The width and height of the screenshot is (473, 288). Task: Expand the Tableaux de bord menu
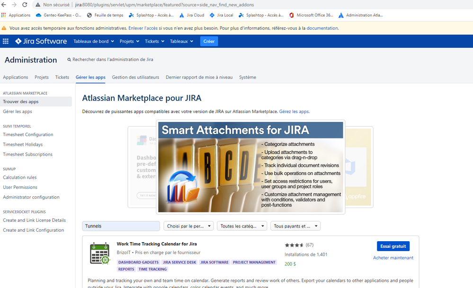tap(94, 41)
